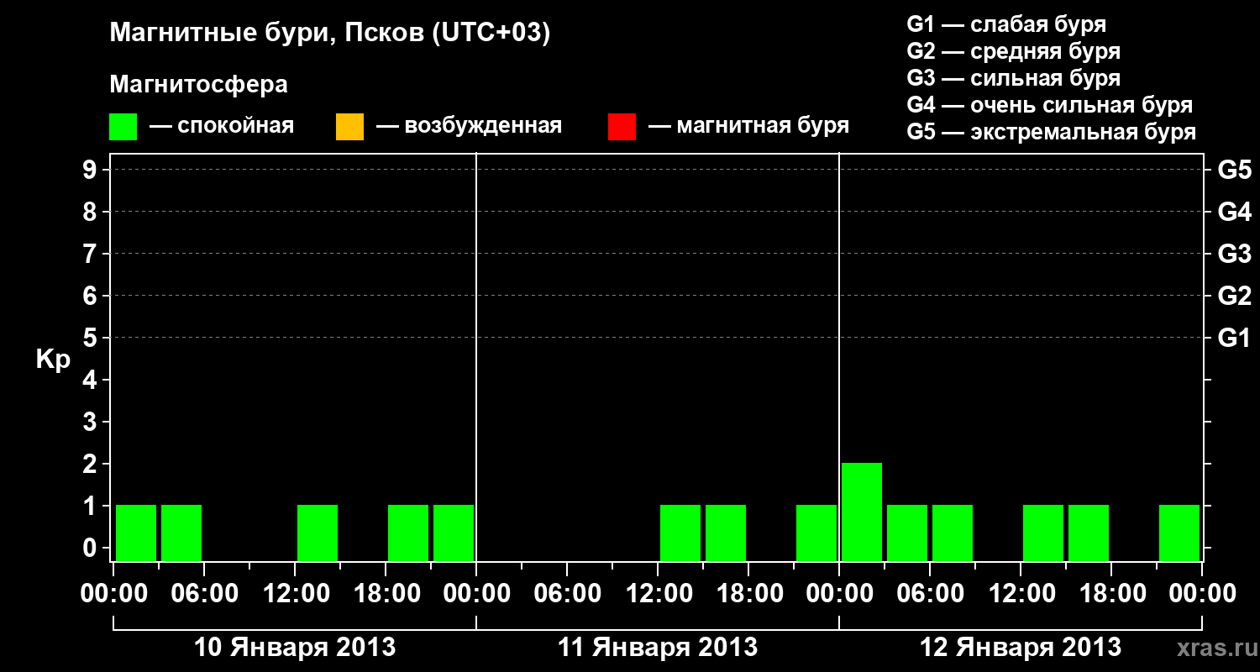The height and width of the screenshot is (672, 1260).
Task: Click the 21:00–24:00 bar on 10 Января
Action: pyautogui.click(x=454, y=533)
